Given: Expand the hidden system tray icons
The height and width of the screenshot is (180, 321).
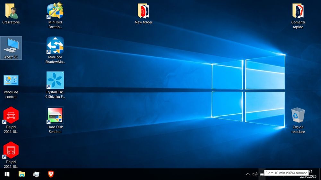Looking at the screenshot, I should [x=248, y=174].
